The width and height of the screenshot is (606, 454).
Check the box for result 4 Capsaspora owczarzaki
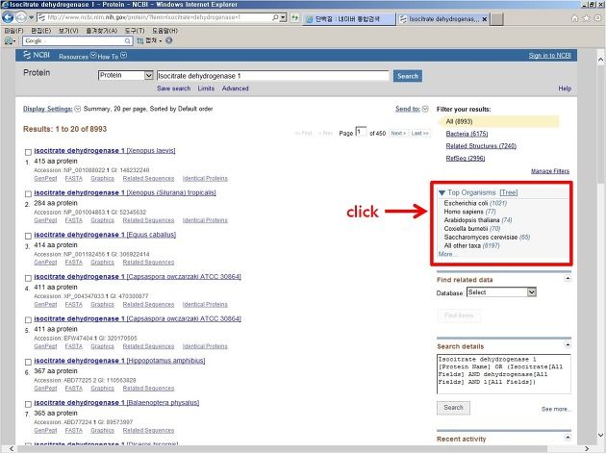pos(28,278)
